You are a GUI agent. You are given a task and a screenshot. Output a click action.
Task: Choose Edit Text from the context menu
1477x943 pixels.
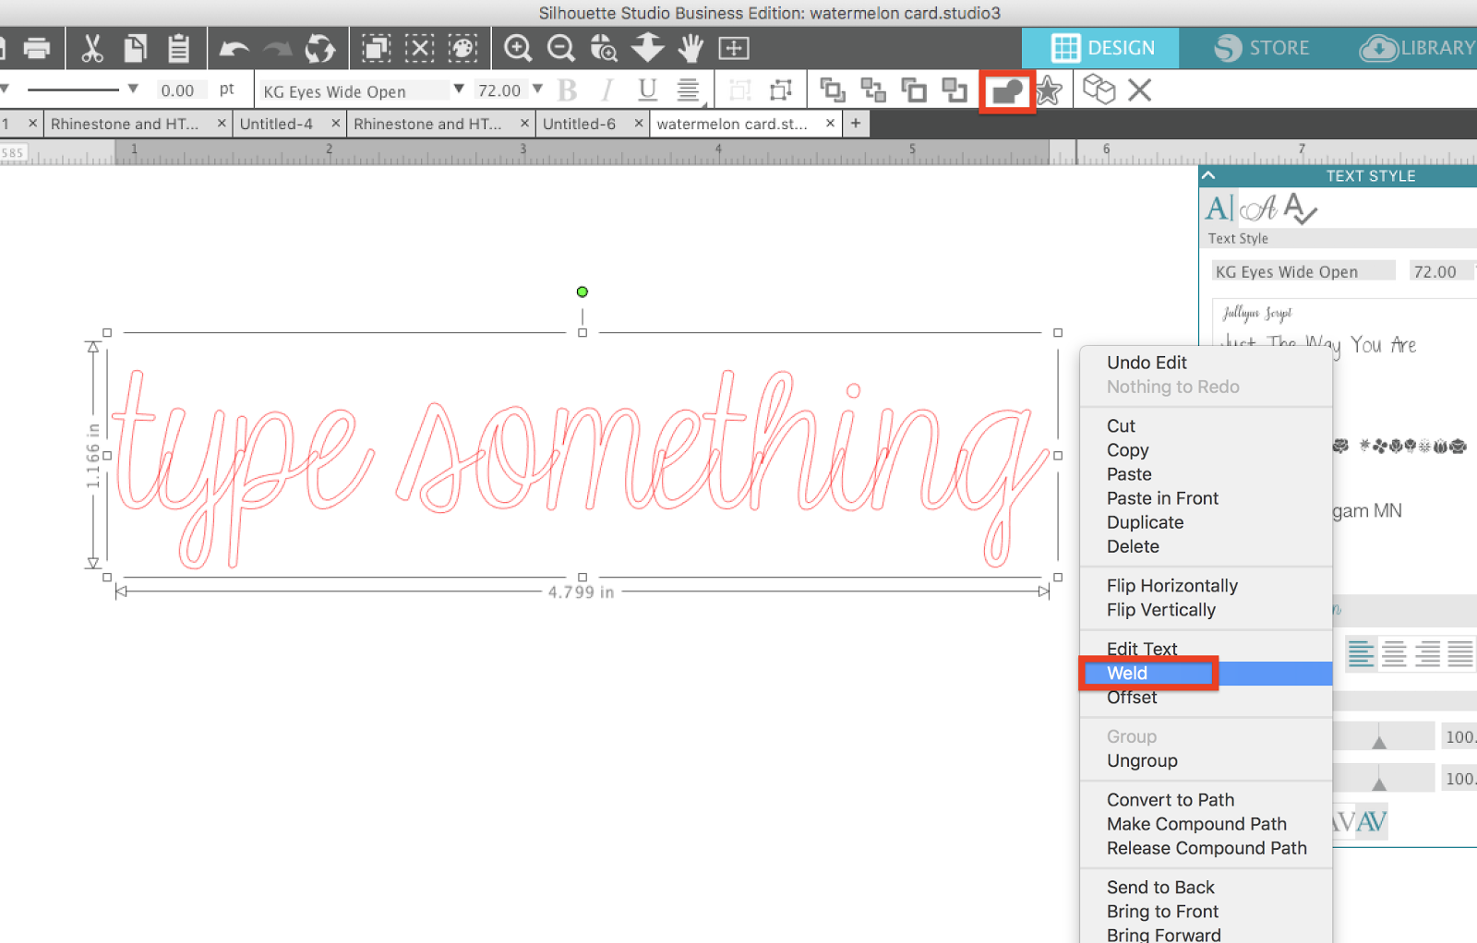click(1143, 649)
